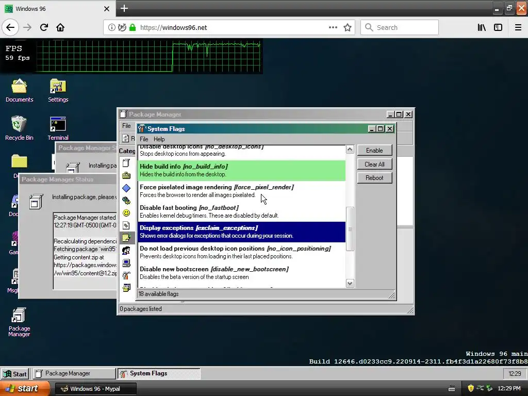Screen dimensions: 528x396
Task: Click the 0 packages listed status text
Action: [x=141, y=309]
